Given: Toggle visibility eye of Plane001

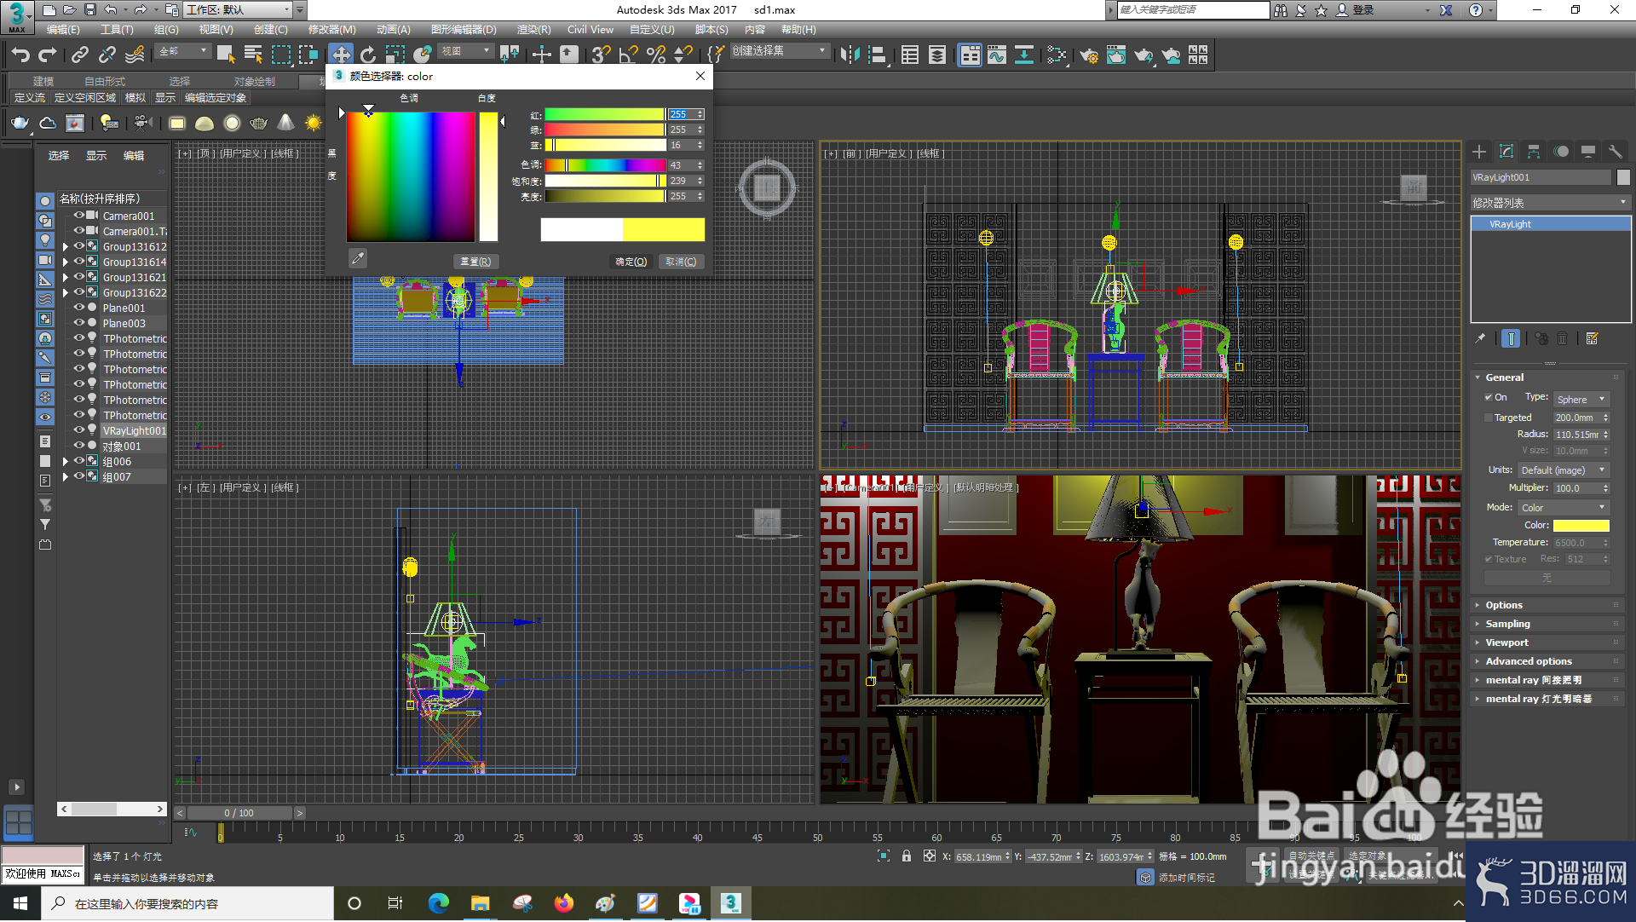Looking at the screenshot, I should point(79,308).
